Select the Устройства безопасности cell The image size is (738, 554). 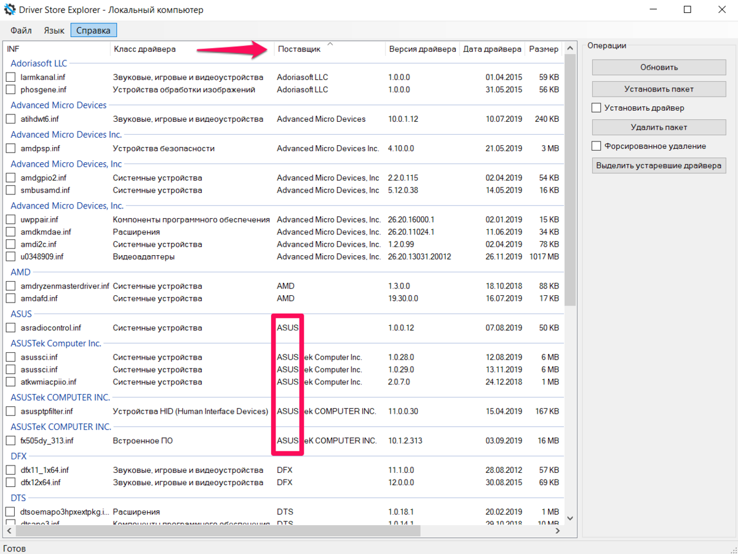[x=164, y=149]
